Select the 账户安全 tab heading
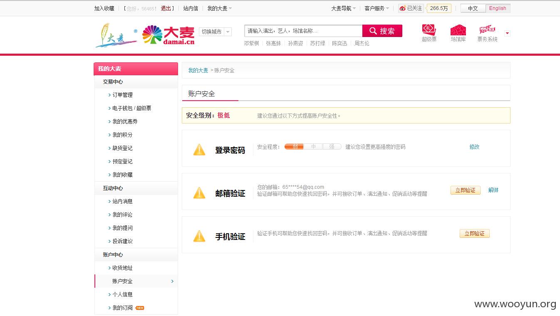 click(202, 94)
